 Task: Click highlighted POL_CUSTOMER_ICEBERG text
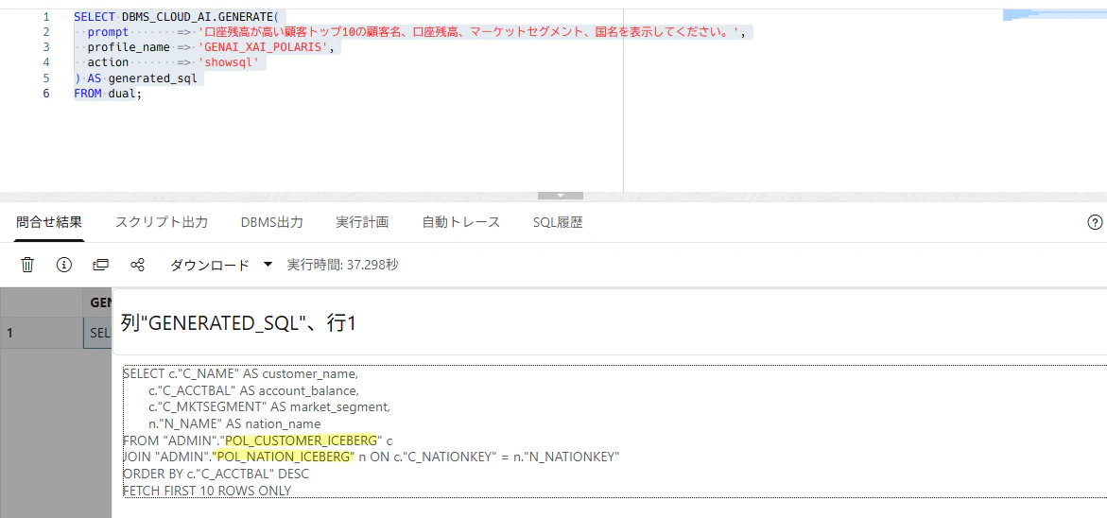tap(303, 440)
